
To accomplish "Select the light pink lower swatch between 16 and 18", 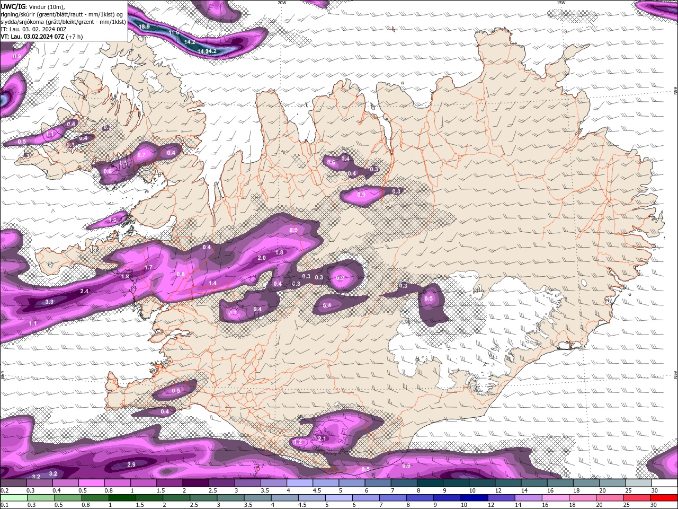I will pyautogui.click(x=555, y=498).
